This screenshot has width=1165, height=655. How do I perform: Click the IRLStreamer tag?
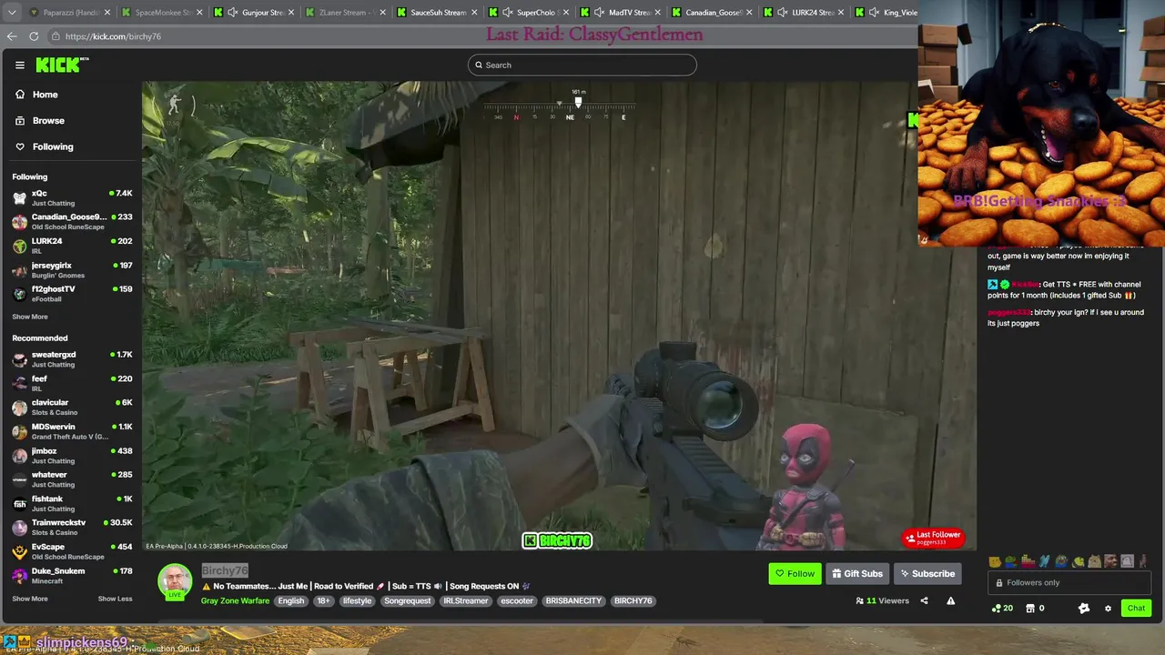tap(465, 600)
